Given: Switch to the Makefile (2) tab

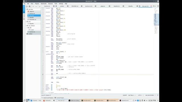Looking at the screenshot, I should click(117, 6).
